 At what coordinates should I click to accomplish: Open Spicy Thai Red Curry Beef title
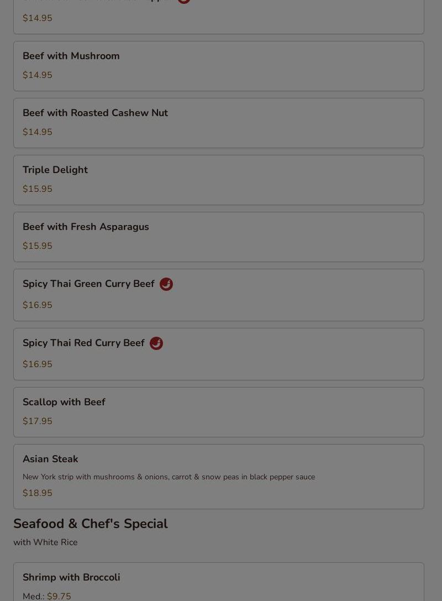[83, 343]
